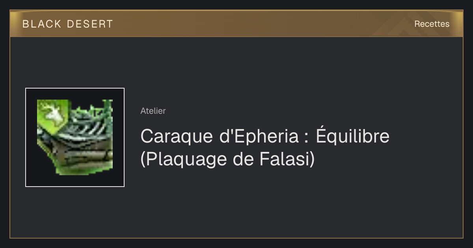
Task: Click the BLACK DESERT logo text
Action: [x=68, y=24]
